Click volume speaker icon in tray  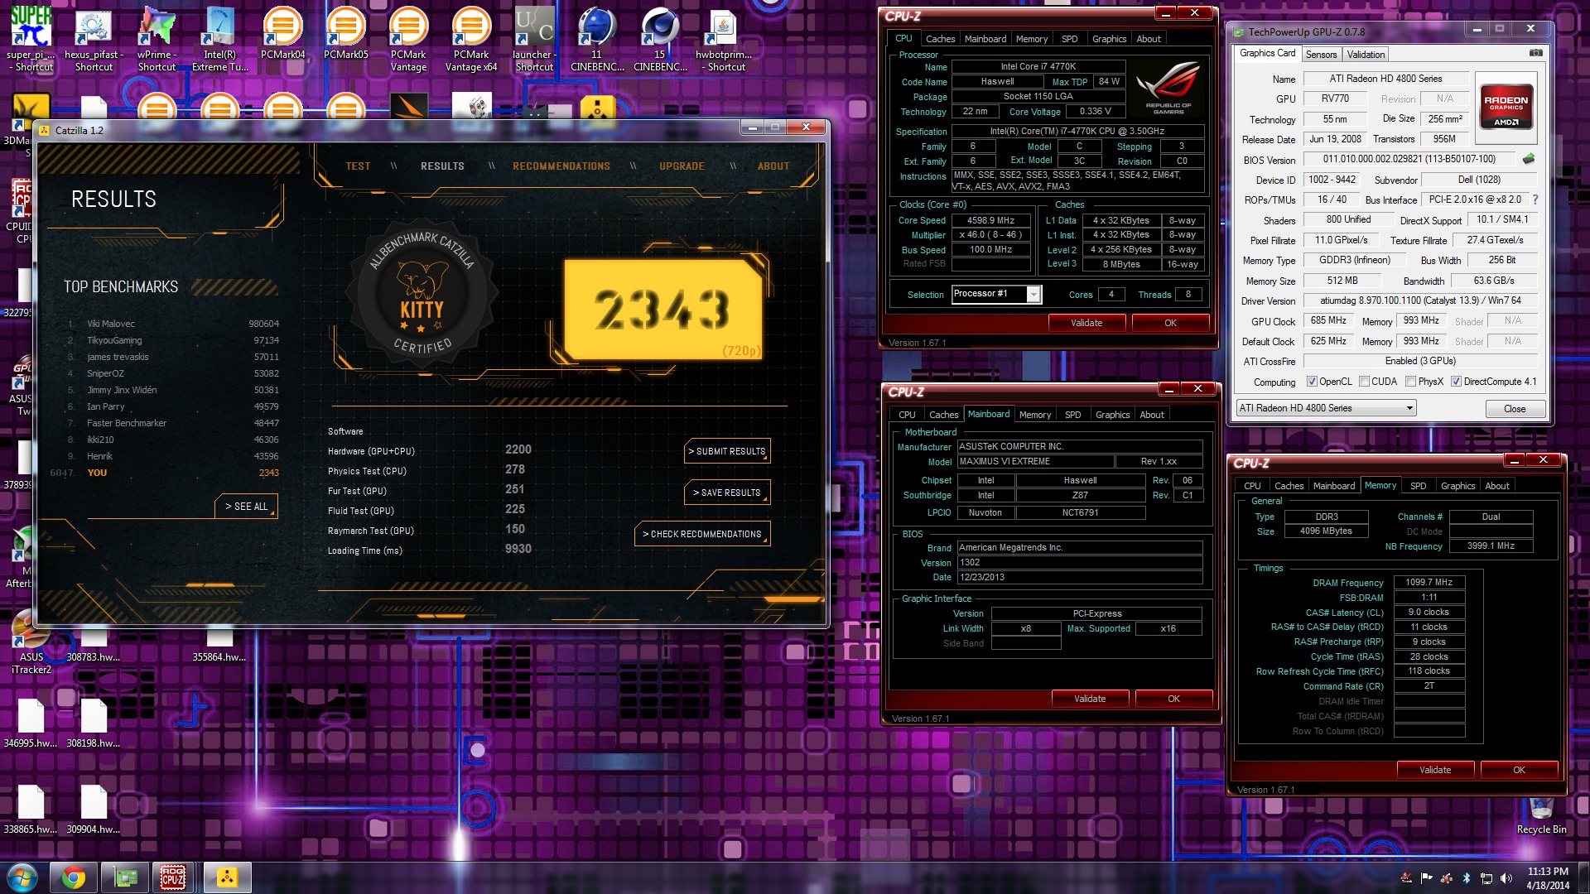point(1506,878)
